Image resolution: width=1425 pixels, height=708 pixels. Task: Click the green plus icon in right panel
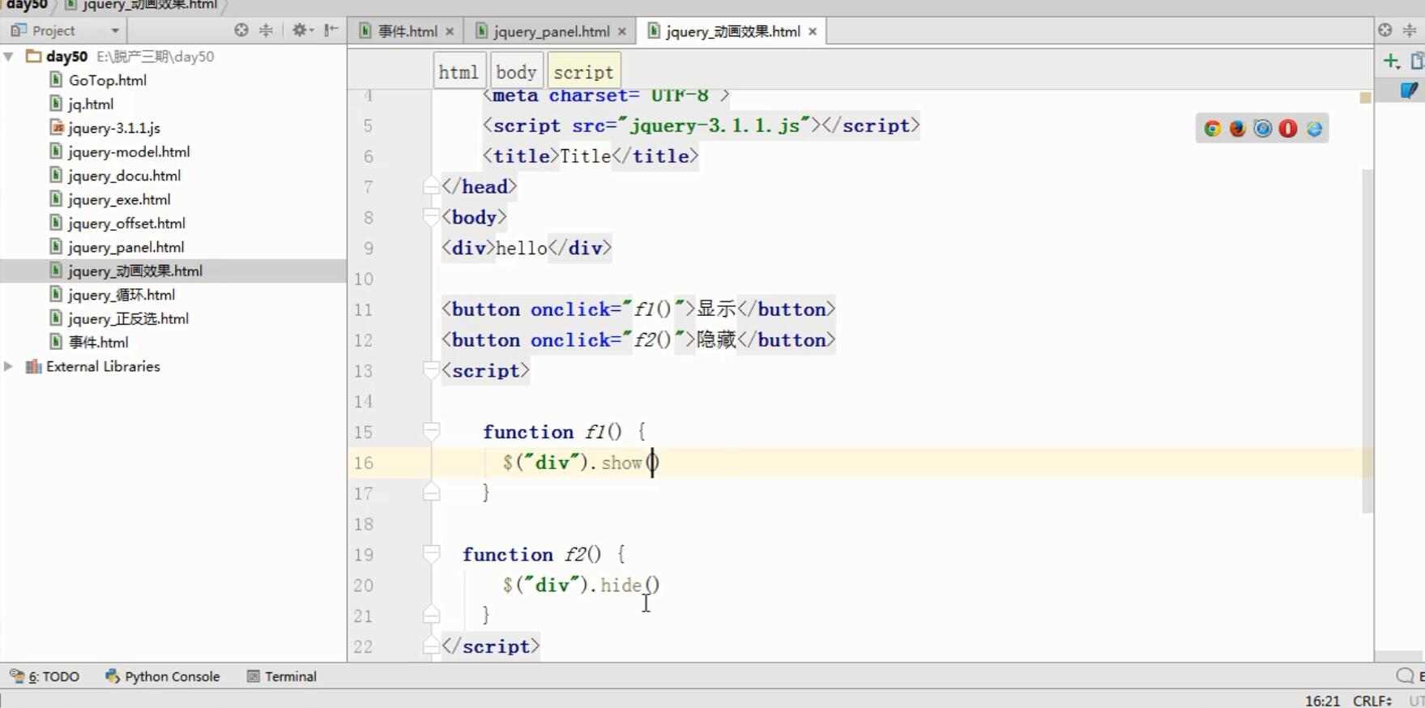coord(1391,61)
